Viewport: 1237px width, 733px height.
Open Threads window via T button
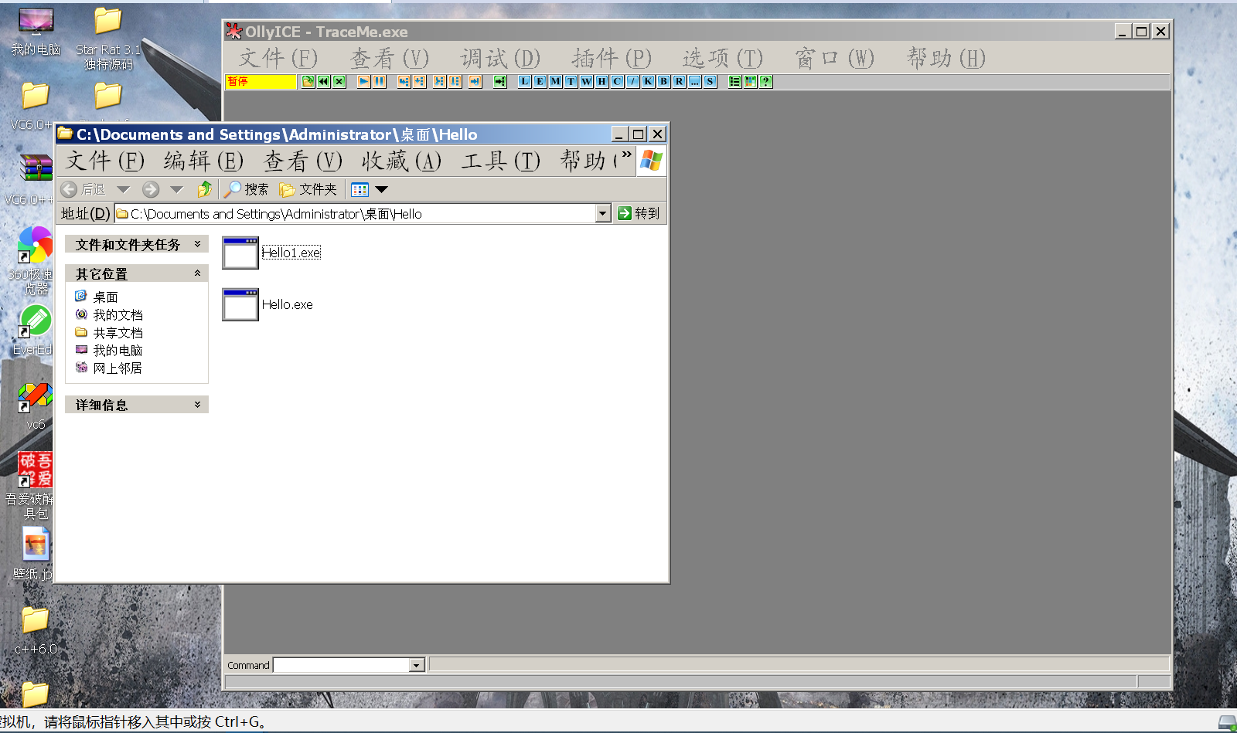click(x=571, y=81)
